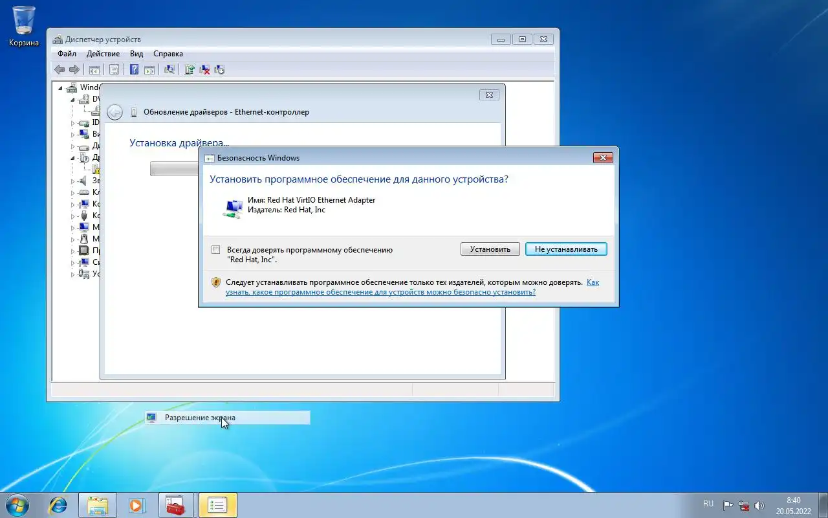The height and width of the screenshot is (518, 828).
Task: Click the update driver green-arrow toolbar icon
Action: [190, 69]
